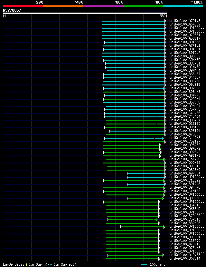Select the UniRef100_B9ET24 label
This screenshot has height=267, width=206.
tap(185, 131)
